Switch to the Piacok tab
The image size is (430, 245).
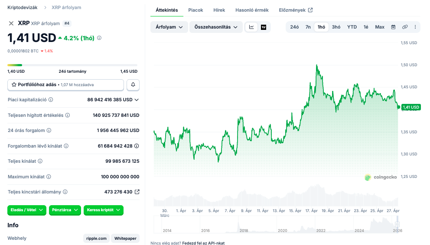tap(195, 10)
